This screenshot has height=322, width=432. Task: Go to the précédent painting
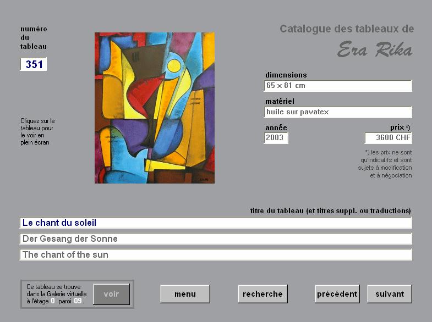[x=337, y=294]
